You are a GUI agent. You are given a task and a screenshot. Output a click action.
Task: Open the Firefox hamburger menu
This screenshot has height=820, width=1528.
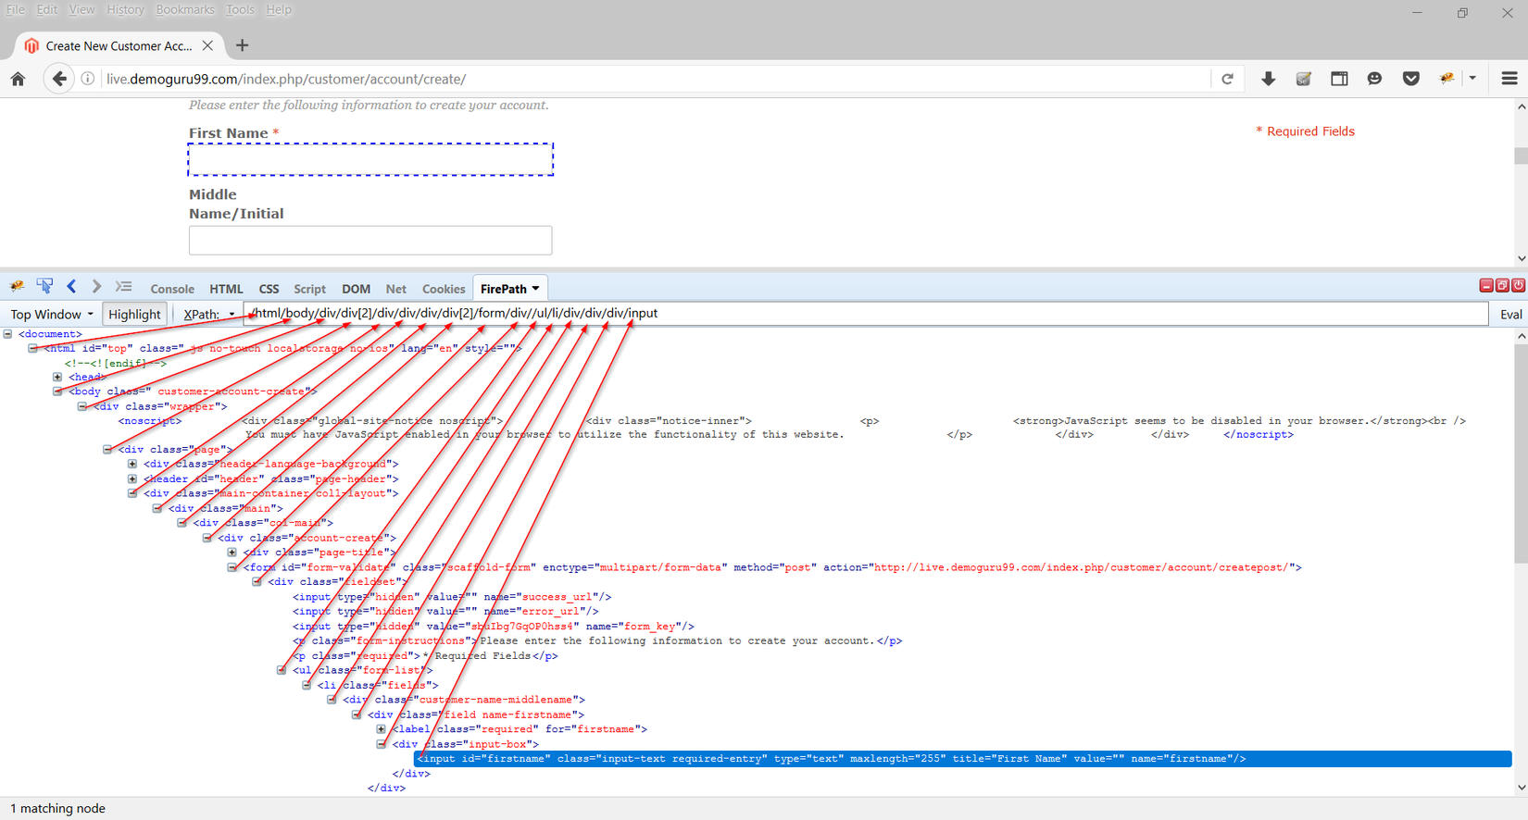[1509, 79]
